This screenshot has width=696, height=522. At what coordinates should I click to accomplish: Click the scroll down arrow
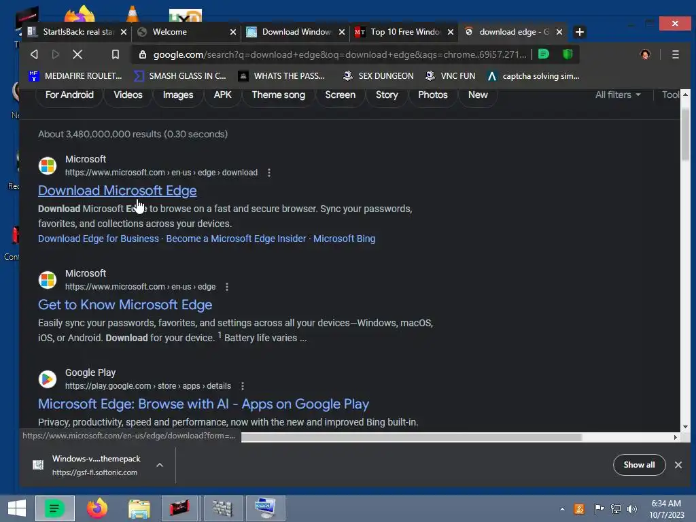point(685,427)
